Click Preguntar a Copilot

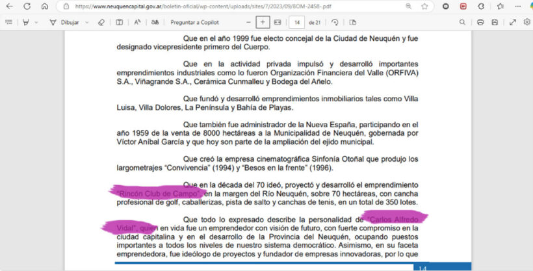pyautogui.click(x=196, y=21)
